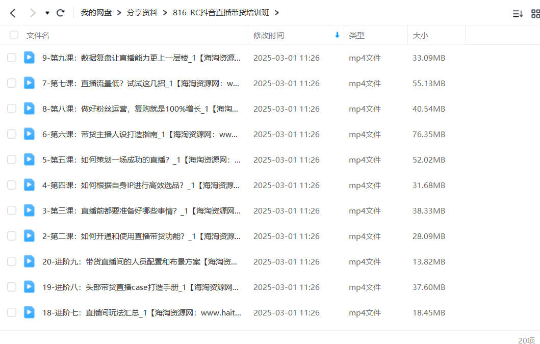The width and height of the screenshot is (540, 344).
Task: Select file name 18-进阶七:直播间玩法汇总
Action: click(142, 313)
